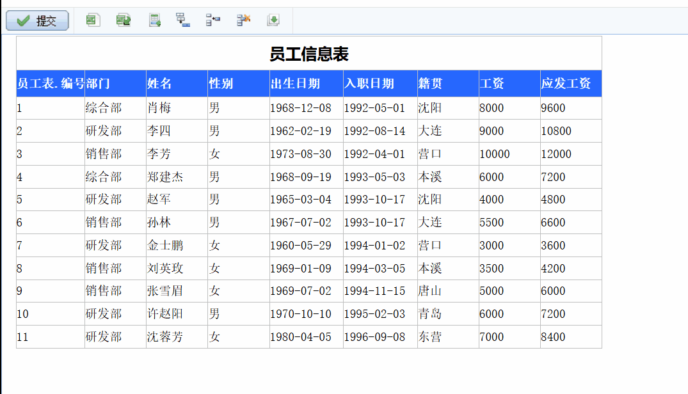Viewport: 688px width, 394px height.
Task: Click the hire date cell 1996-09-08
Action: point(380,337)
